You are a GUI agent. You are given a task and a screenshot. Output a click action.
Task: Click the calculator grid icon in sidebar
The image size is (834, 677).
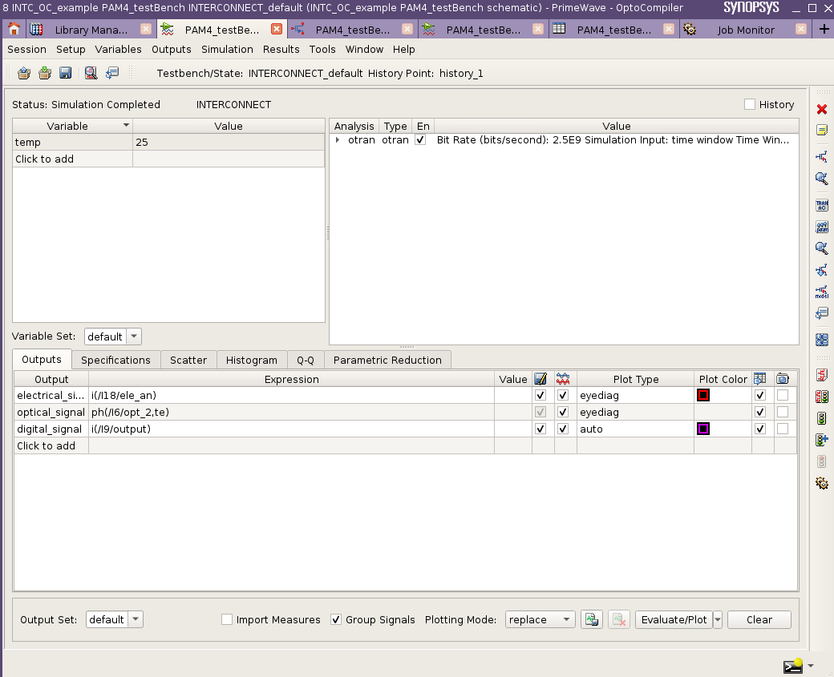point(822,340)
